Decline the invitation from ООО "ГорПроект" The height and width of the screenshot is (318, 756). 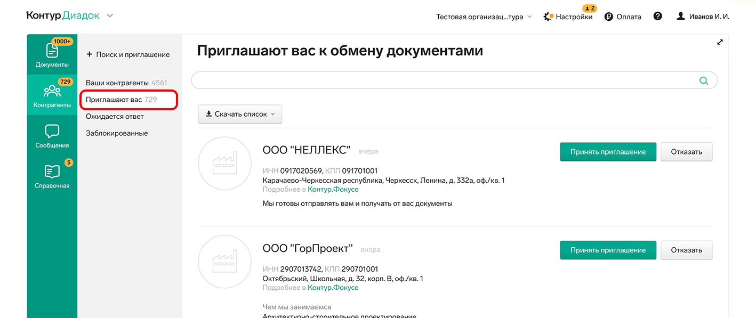pyautogui.click(x=687, y=250)
